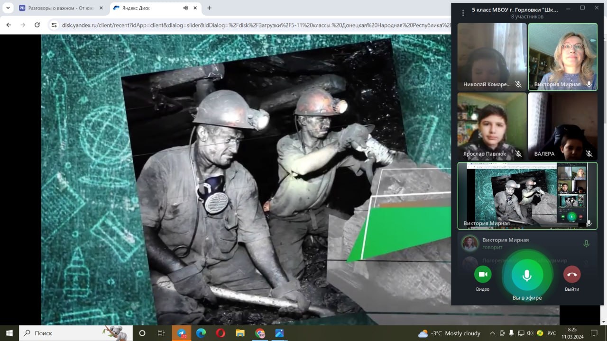Image resolution: width=607 pixels, height=341 pixels.
Task: Toggle the Видео camera button
Action: click(483, 274)
